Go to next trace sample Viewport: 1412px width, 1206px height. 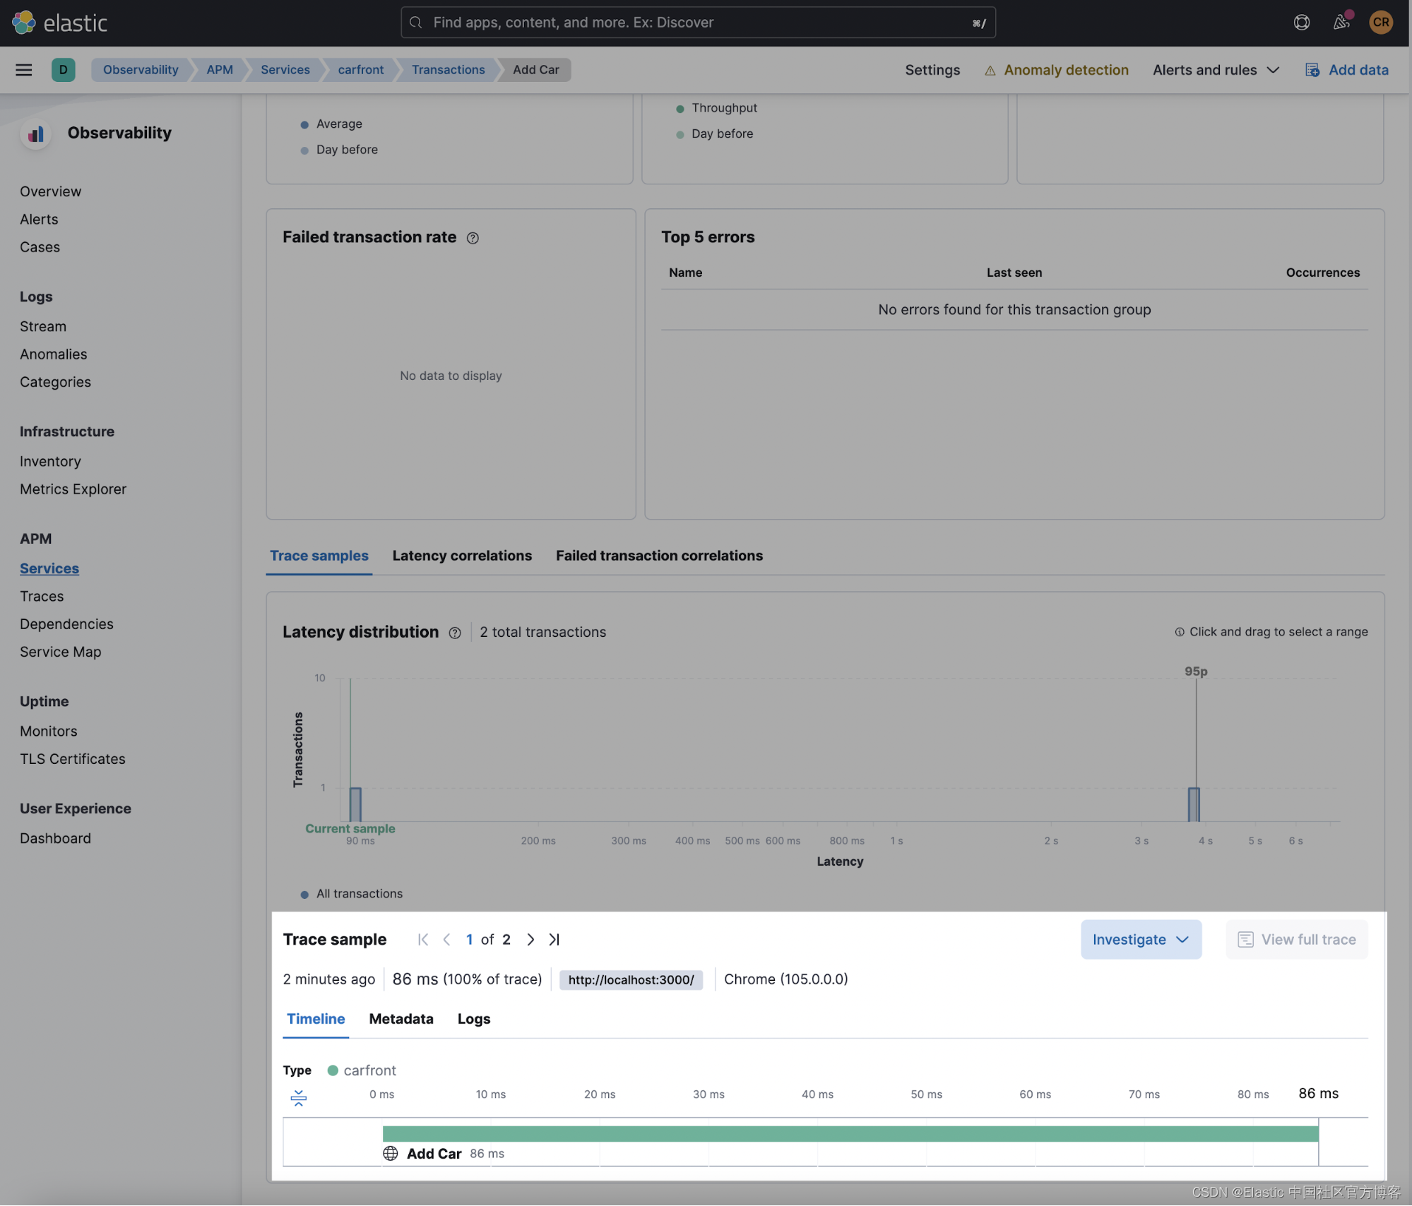point(530,939)
